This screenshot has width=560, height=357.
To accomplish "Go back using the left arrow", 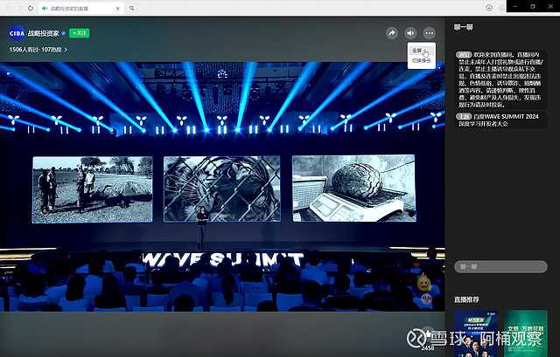I will [9, 8].
